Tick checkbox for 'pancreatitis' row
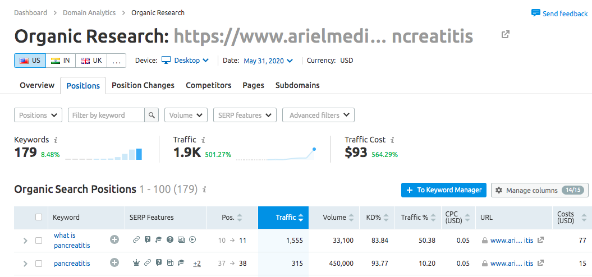 coord(39,264)
